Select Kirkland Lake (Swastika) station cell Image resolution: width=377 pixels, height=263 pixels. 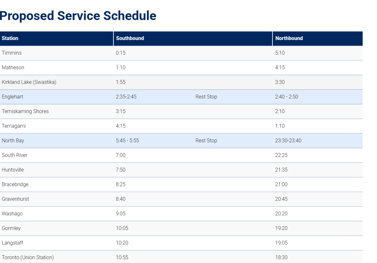(29, 82)
